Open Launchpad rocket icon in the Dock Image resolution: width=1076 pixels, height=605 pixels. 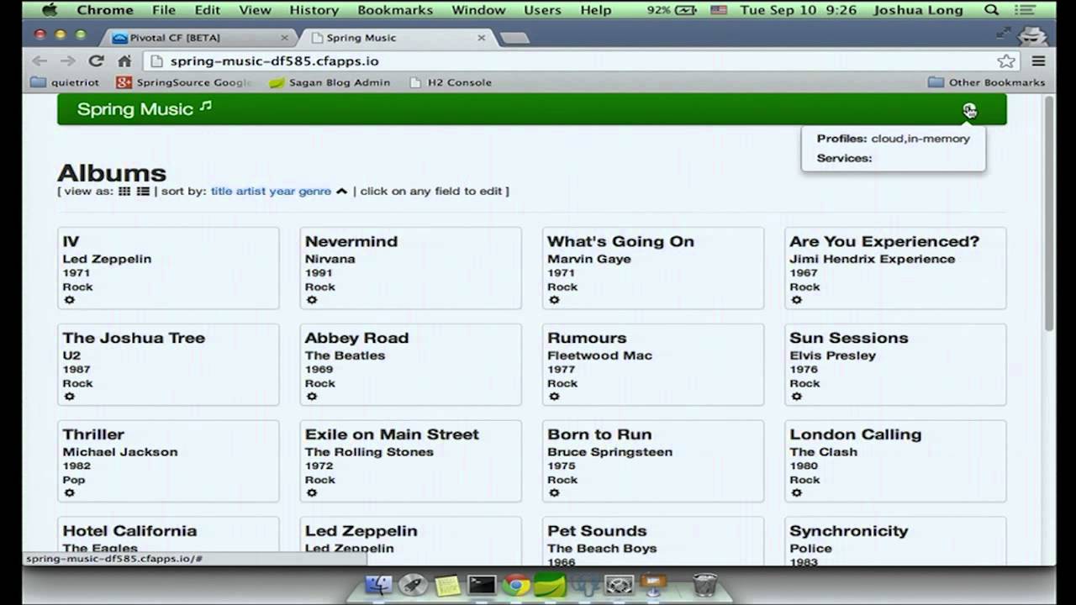[413, 585]
